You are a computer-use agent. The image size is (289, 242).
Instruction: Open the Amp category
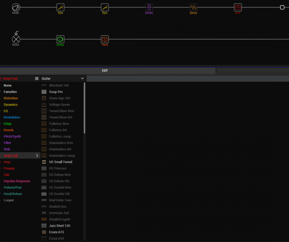click(7, 162)
